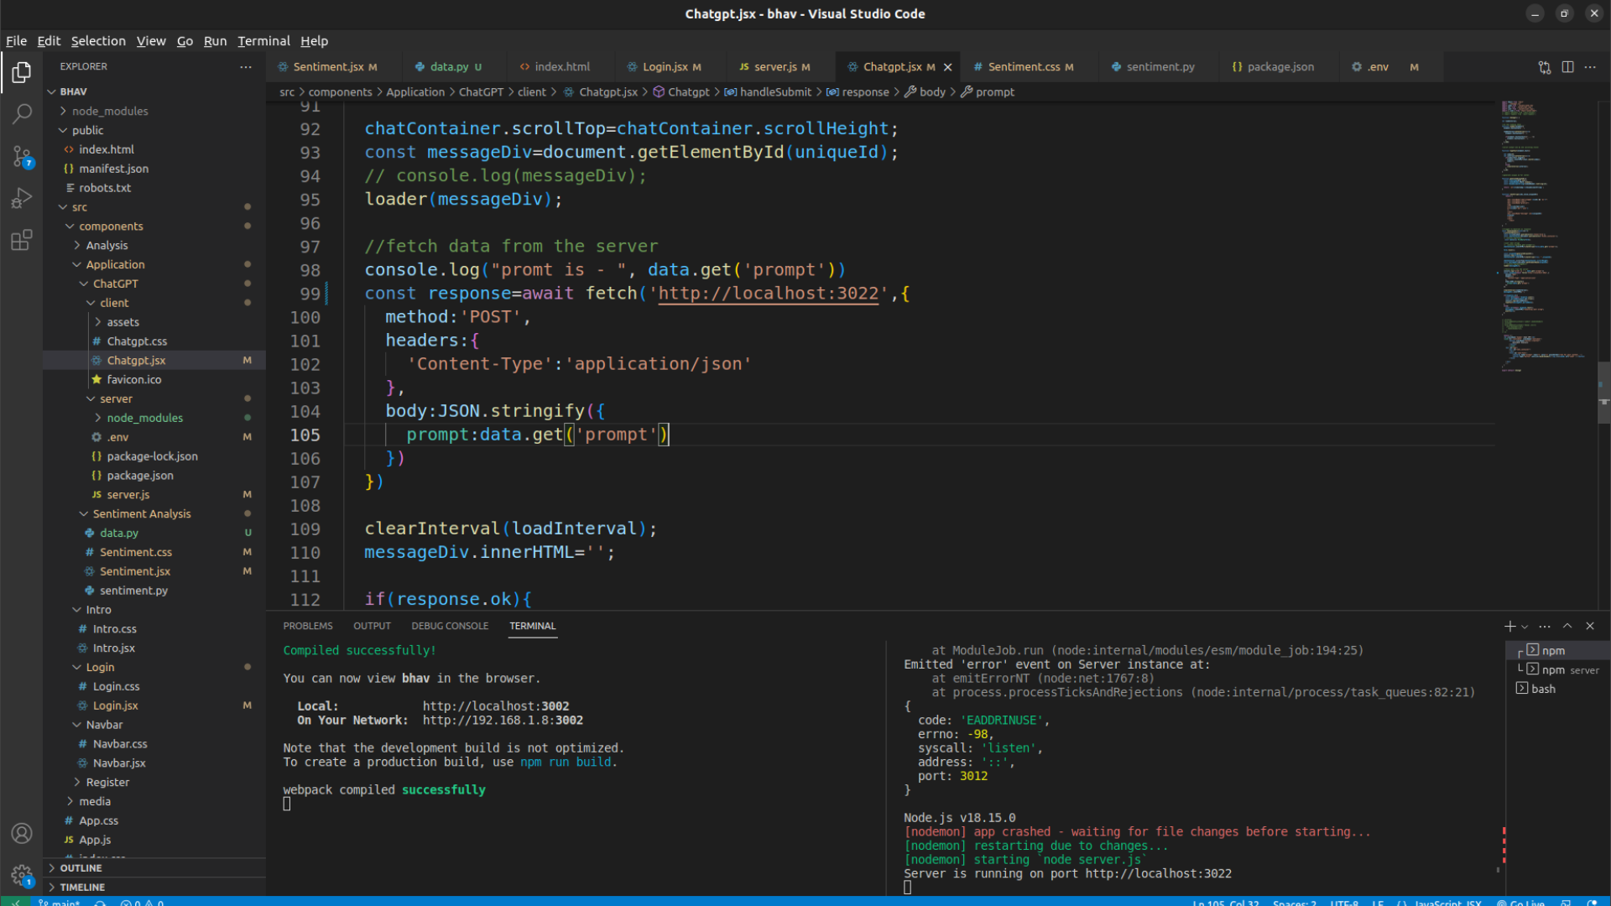Open Manage gear in activity bar

click(x=22, y=876)
